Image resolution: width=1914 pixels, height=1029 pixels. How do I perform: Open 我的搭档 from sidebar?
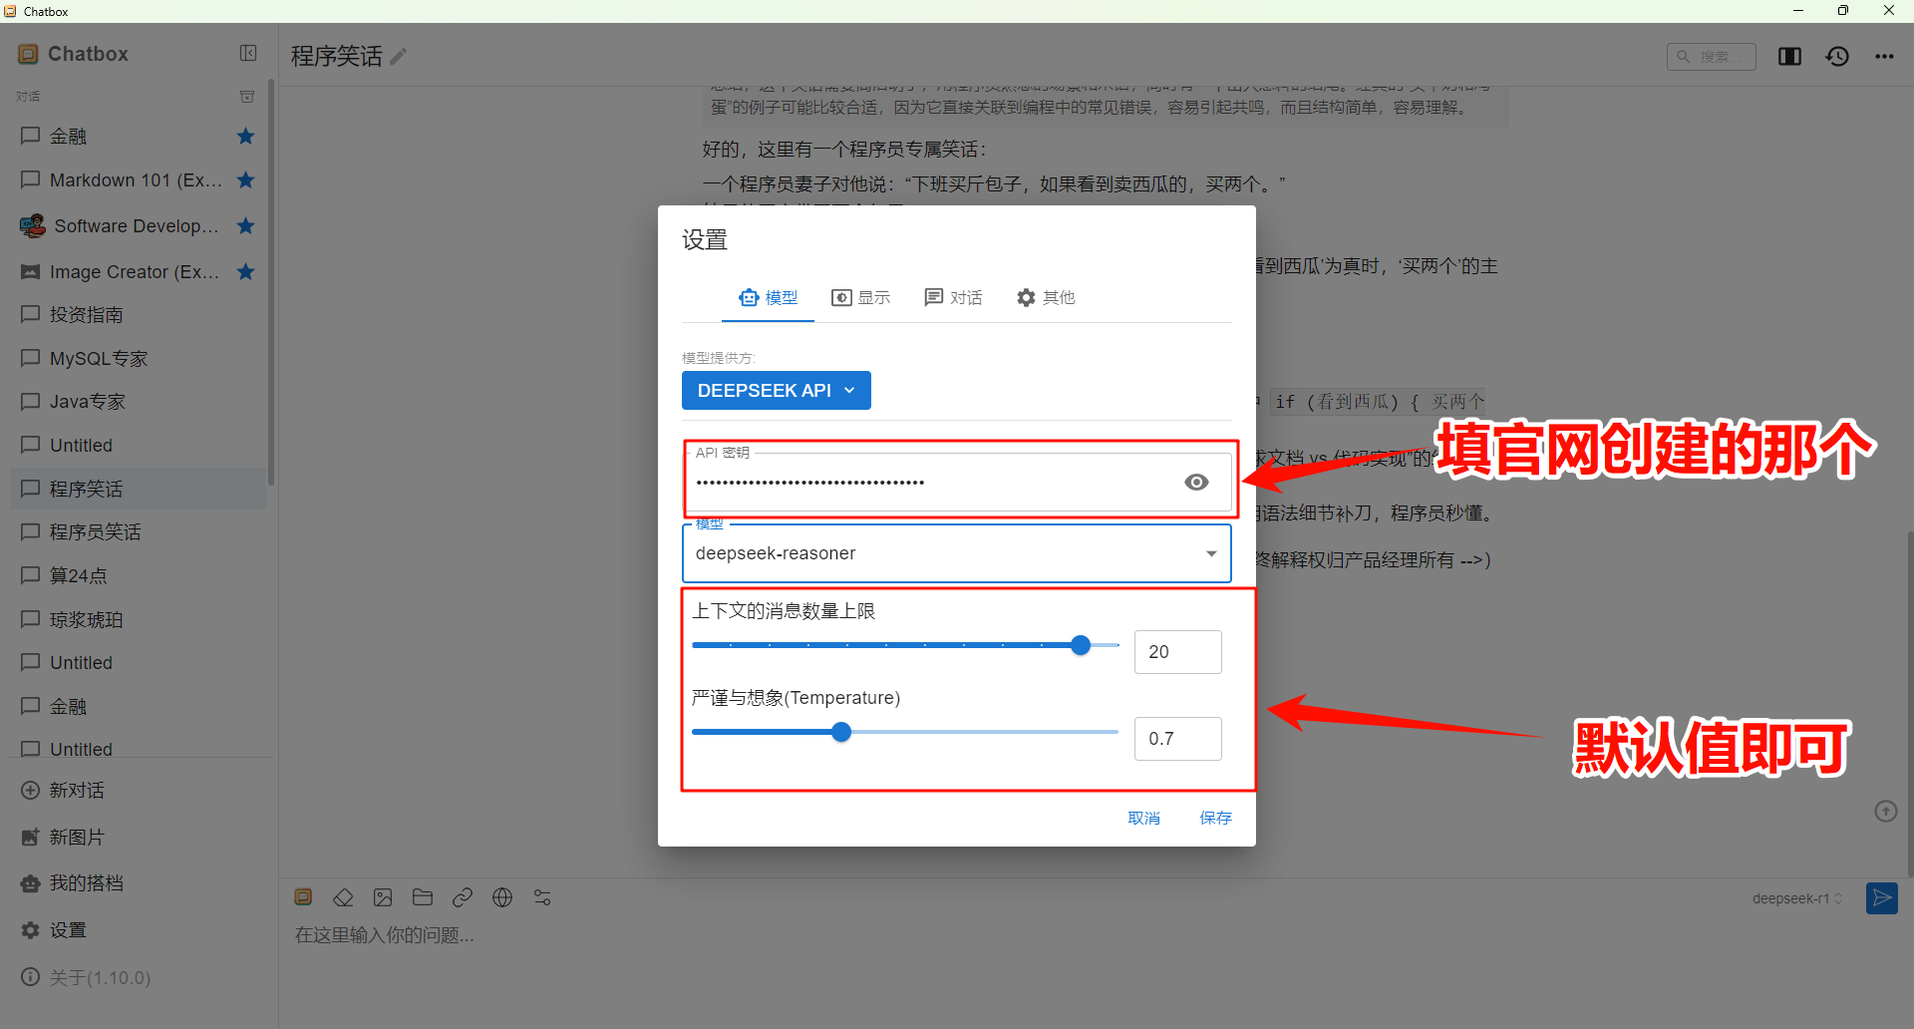coord(138,883)
